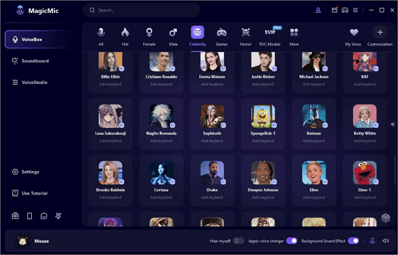Open the Discord icon in title bar
Image resolution: width=398 pixels, height=255 pixels.
pos(345,10)
